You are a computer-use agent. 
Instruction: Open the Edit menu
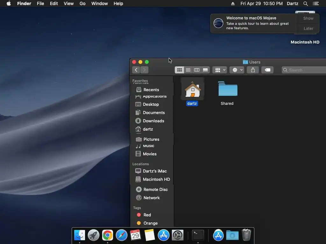54,3
